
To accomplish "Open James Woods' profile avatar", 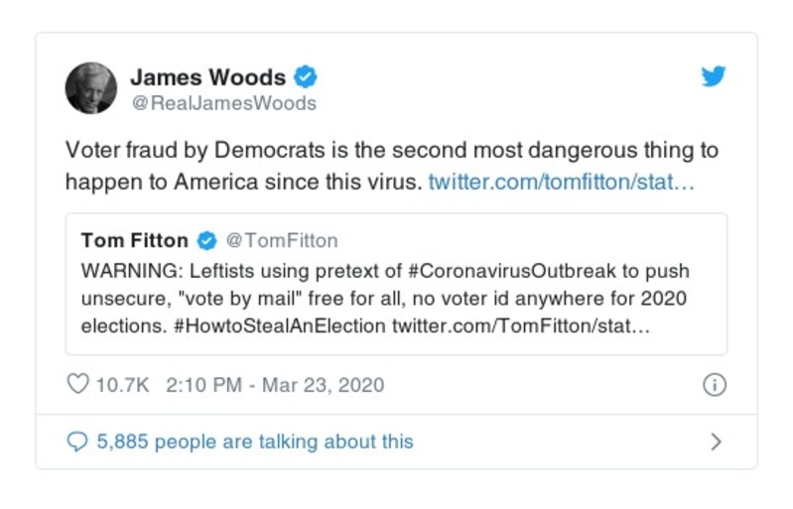I will [91, 88].
